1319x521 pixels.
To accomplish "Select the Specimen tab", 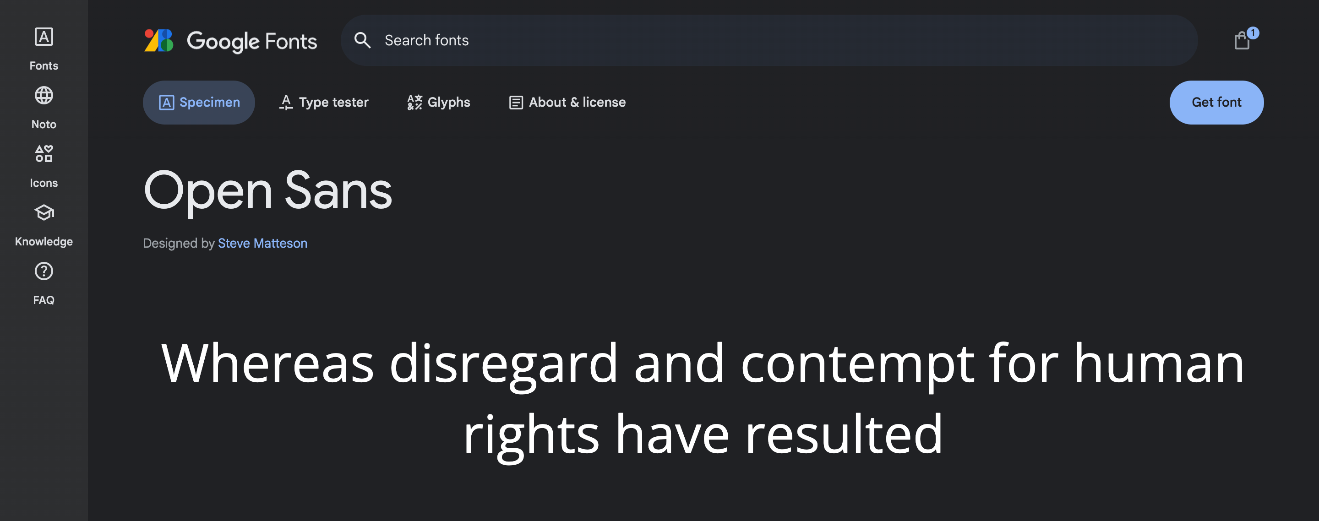I will click(199, 103).
